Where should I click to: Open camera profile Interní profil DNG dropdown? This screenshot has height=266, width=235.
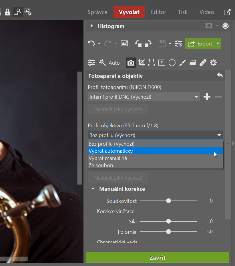point(144,97)
